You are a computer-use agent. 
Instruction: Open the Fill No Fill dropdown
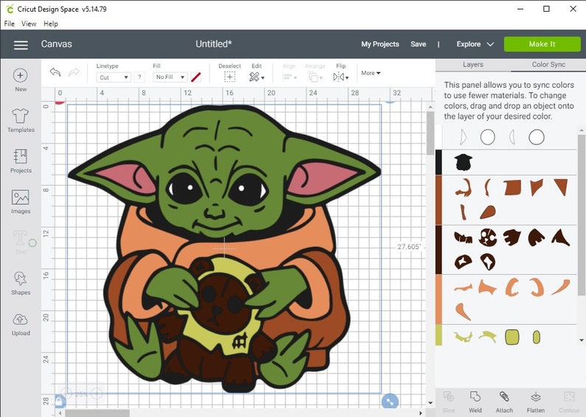[x=170, y=77]
